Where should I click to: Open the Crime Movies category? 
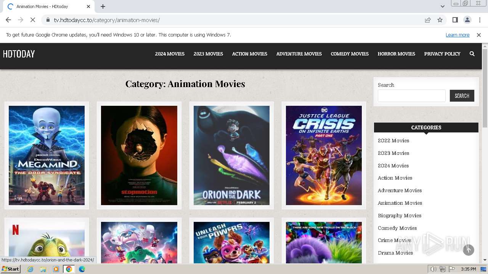click(395, 240)
